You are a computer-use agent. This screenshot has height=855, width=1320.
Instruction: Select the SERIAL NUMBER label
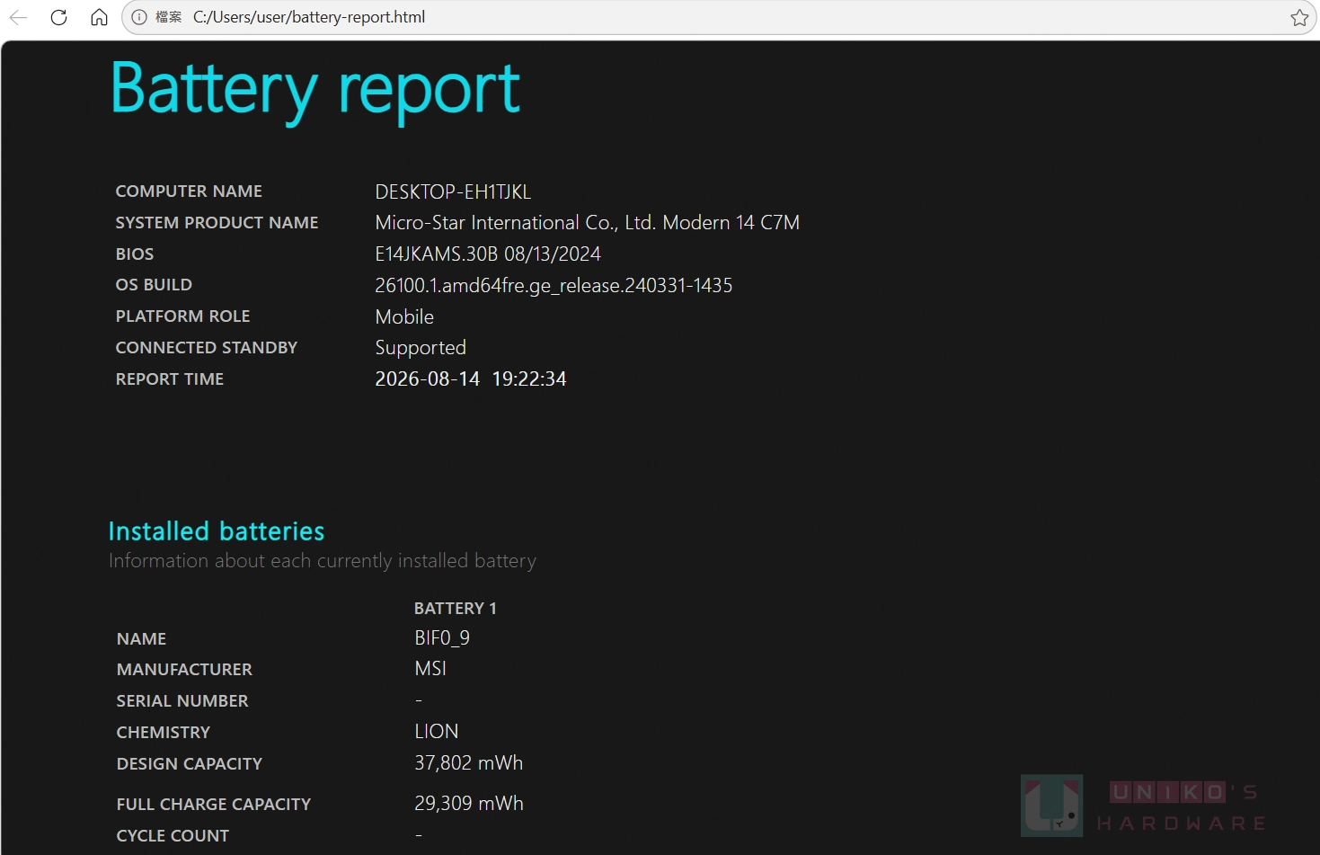pyautogui.click(x=182, y=701)
